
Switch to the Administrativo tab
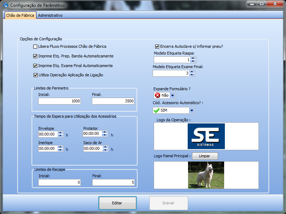pos(50,16)
